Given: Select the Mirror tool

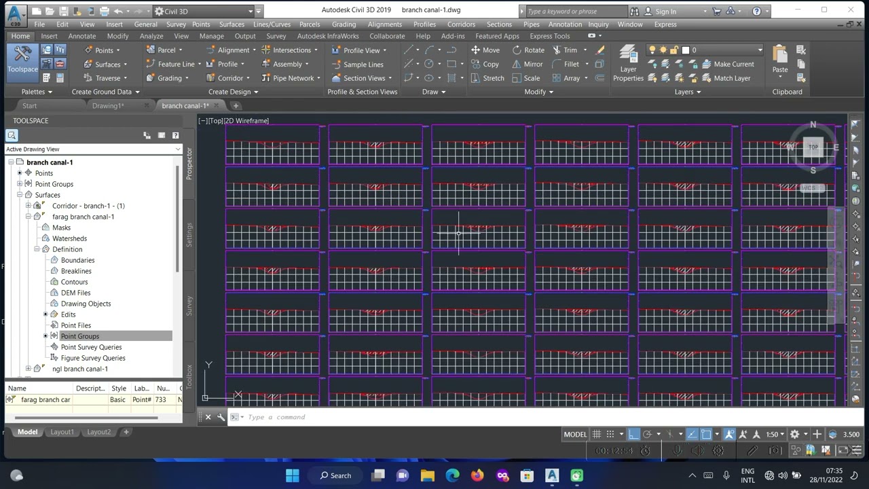Looking at the screenshot, I should tap(528, 64).
